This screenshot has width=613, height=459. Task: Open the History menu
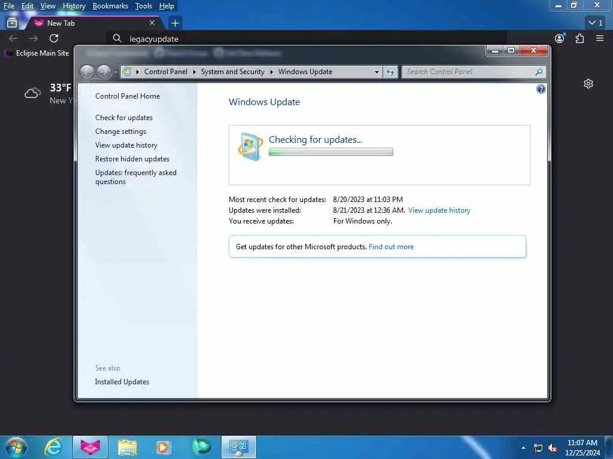74,6
